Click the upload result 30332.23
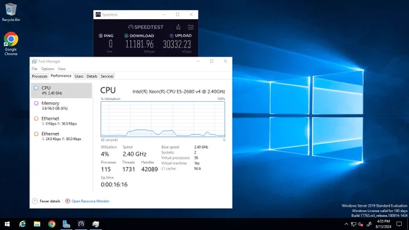Screen dimensions: 409x230 point(177,44)
